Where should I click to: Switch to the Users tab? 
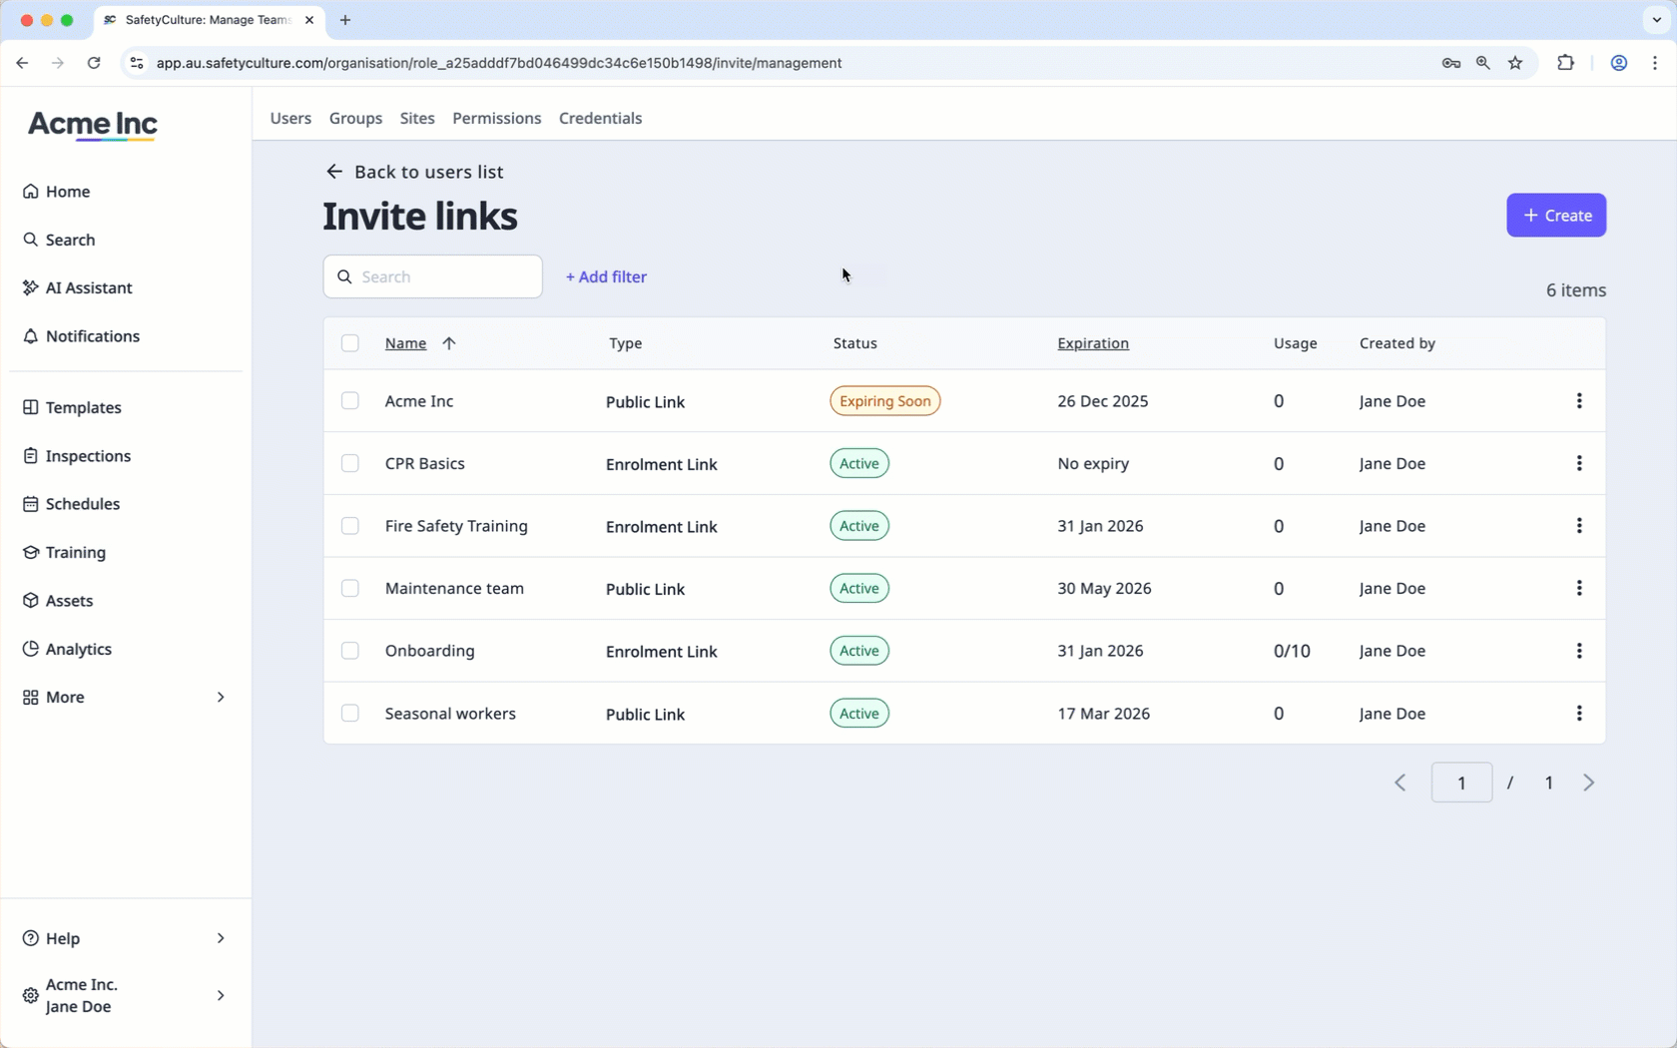pos(290,118)
